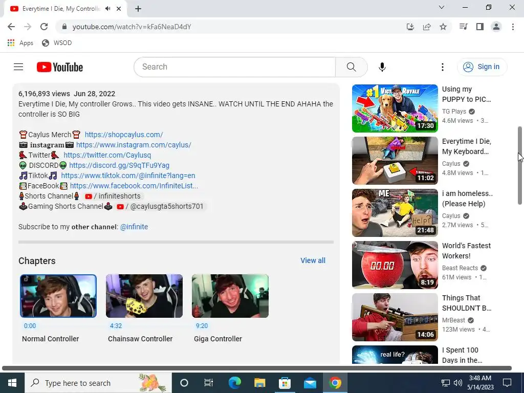Open infiniteshorts channel link
Viewport: 524px width, 393px height.
[x=113, y=196]
